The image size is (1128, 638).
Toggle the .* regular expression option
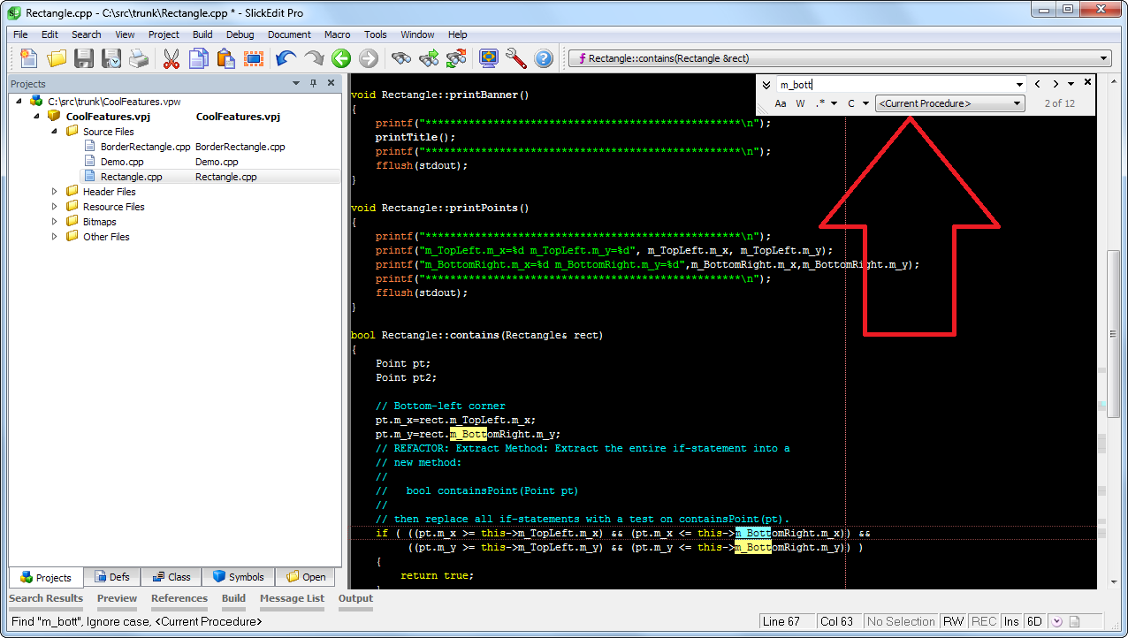(x=821, y=103)
